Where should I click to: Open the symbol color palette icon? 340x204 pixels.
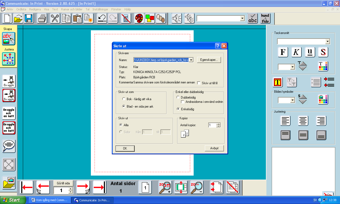(x=323, y=99)
